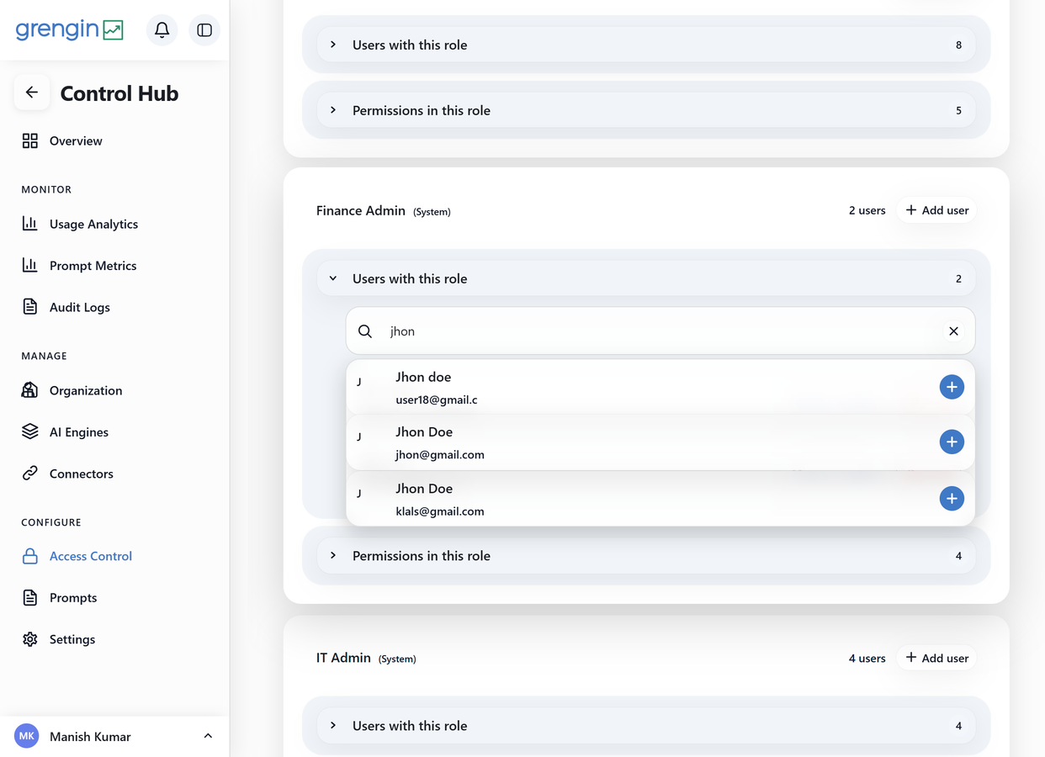Select Jhon doe user18@gmail.c result
This screenshot has height=757, width=1045.
[x=660, y=387]
